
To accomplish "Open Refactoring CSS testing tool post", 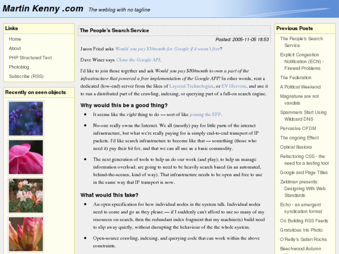I will 304,159.
